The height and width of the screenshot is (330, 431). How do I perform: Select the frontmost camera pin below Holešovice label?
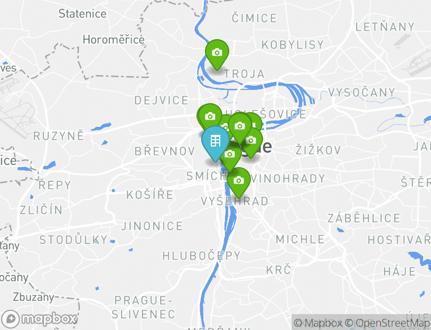coord(240,127)
